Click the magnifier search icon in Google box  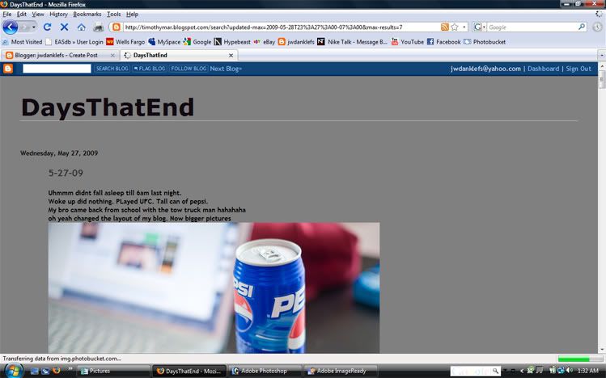(581, 27)
